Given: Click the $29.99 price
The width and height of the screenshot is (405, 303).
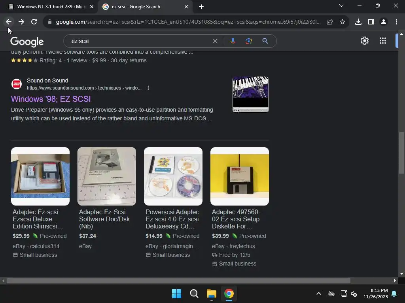Looking at the screenshot, I should click(21, 236).
